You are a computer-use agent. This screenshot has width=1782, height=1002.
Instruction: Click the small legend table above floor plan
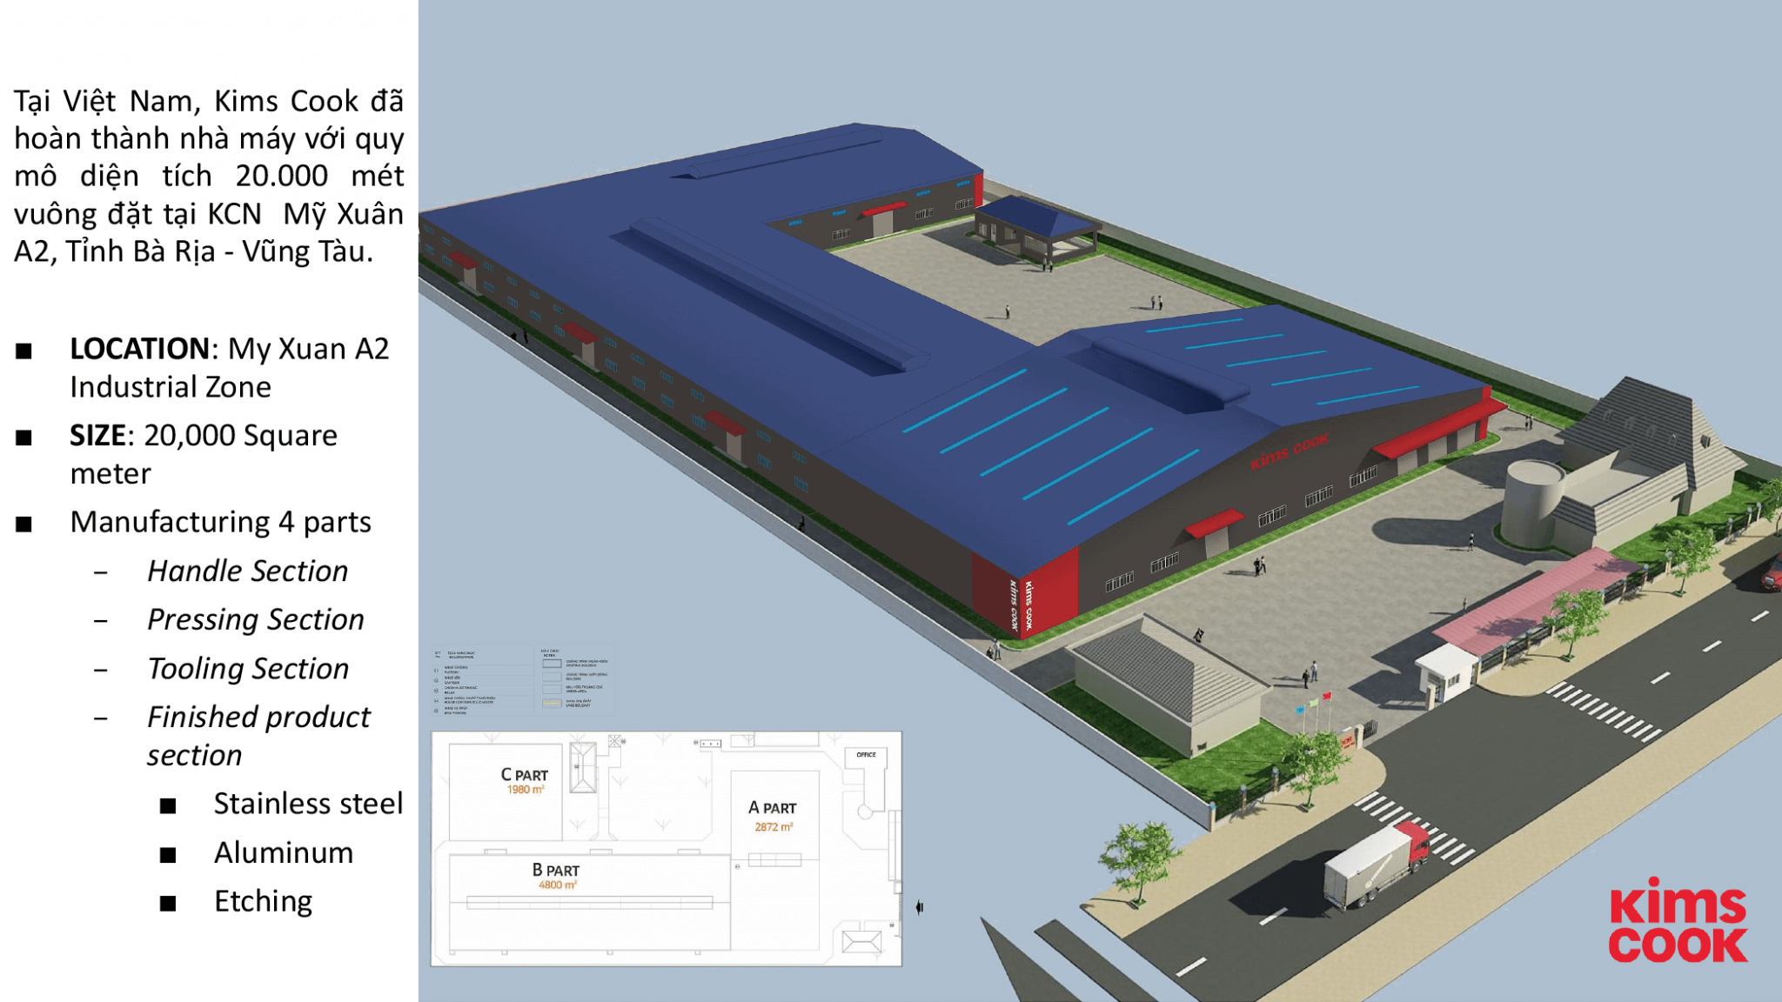(x=523, y=681)
